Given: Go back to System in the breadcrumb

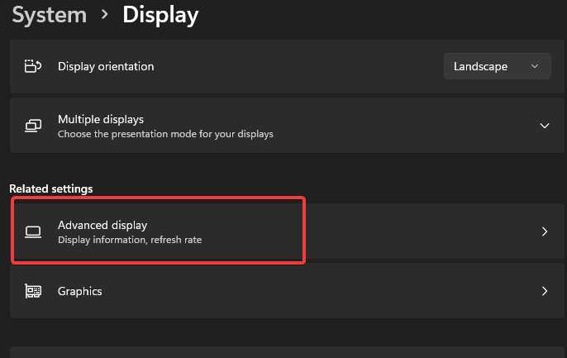Looking at the screenshot, I should tap(50, 15).
